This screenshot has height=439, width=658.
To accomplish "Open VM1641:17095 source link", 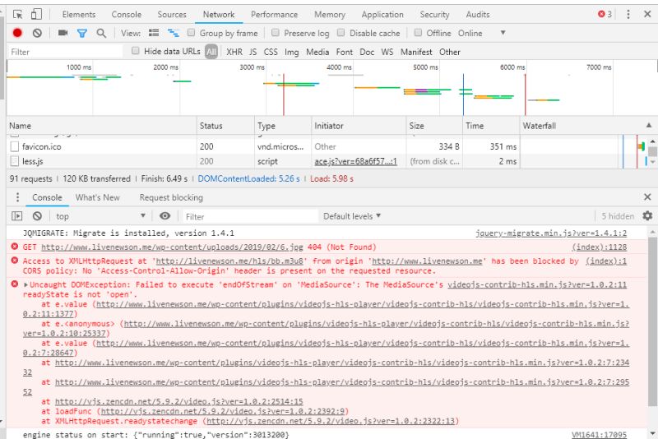I will [x=599, y=435].
